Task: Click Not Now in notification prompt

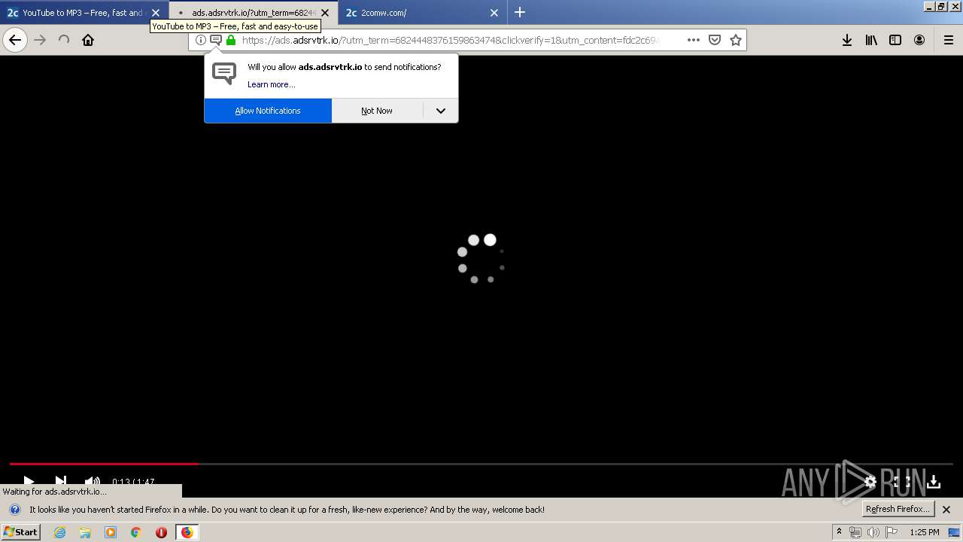Action: click(x=377, y=111)
